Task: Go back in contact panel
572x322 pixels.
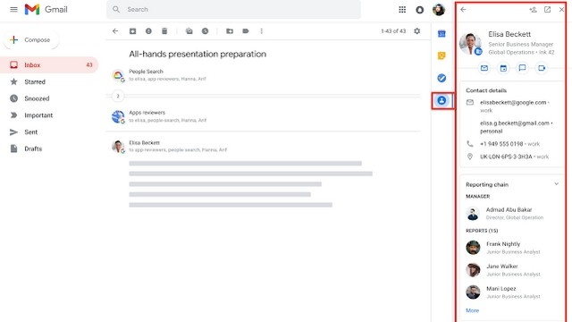Action: click(463, 10)
